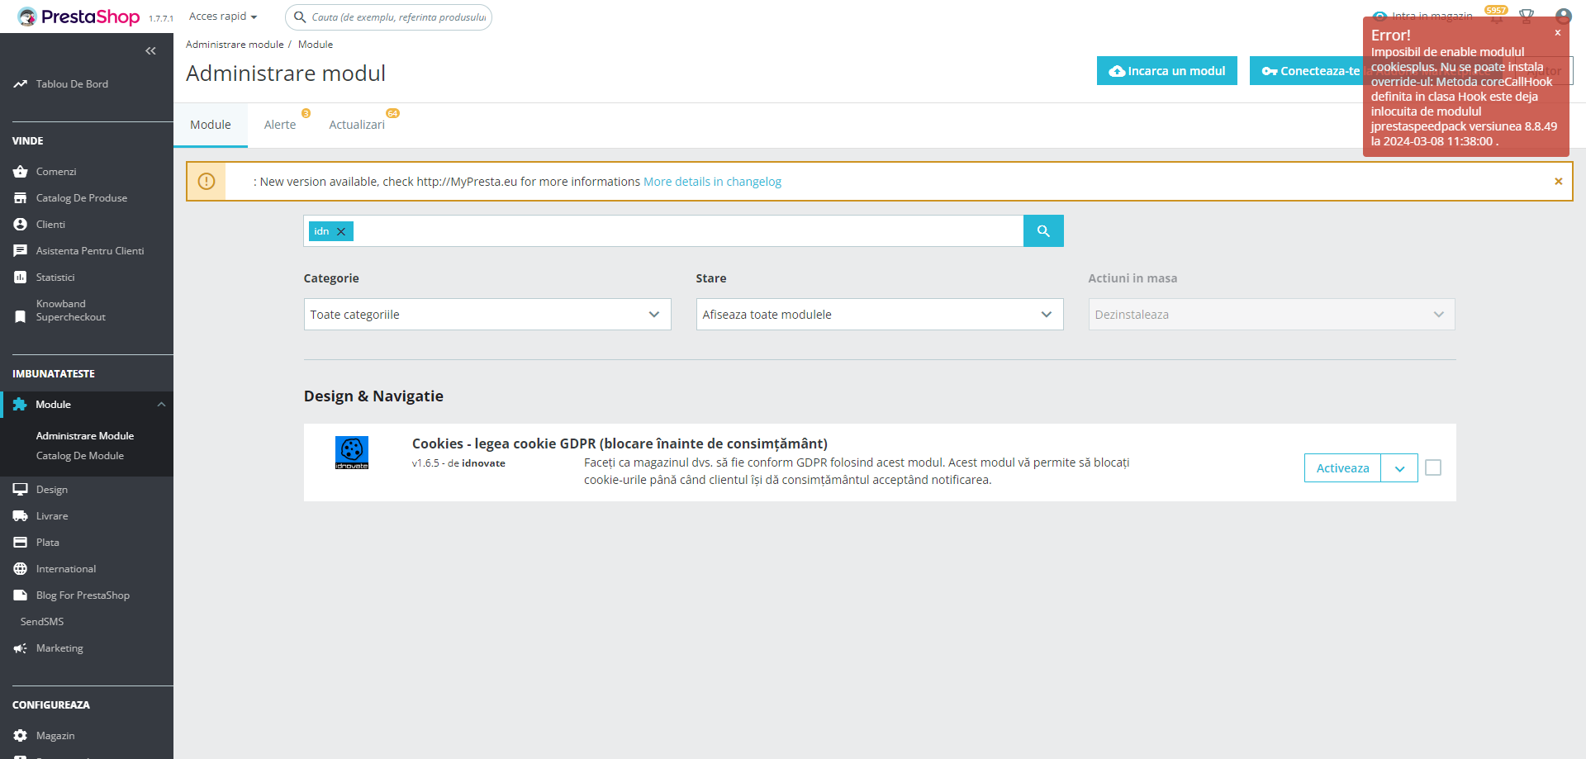Click the Comenzi basket icon

point(21,172)
